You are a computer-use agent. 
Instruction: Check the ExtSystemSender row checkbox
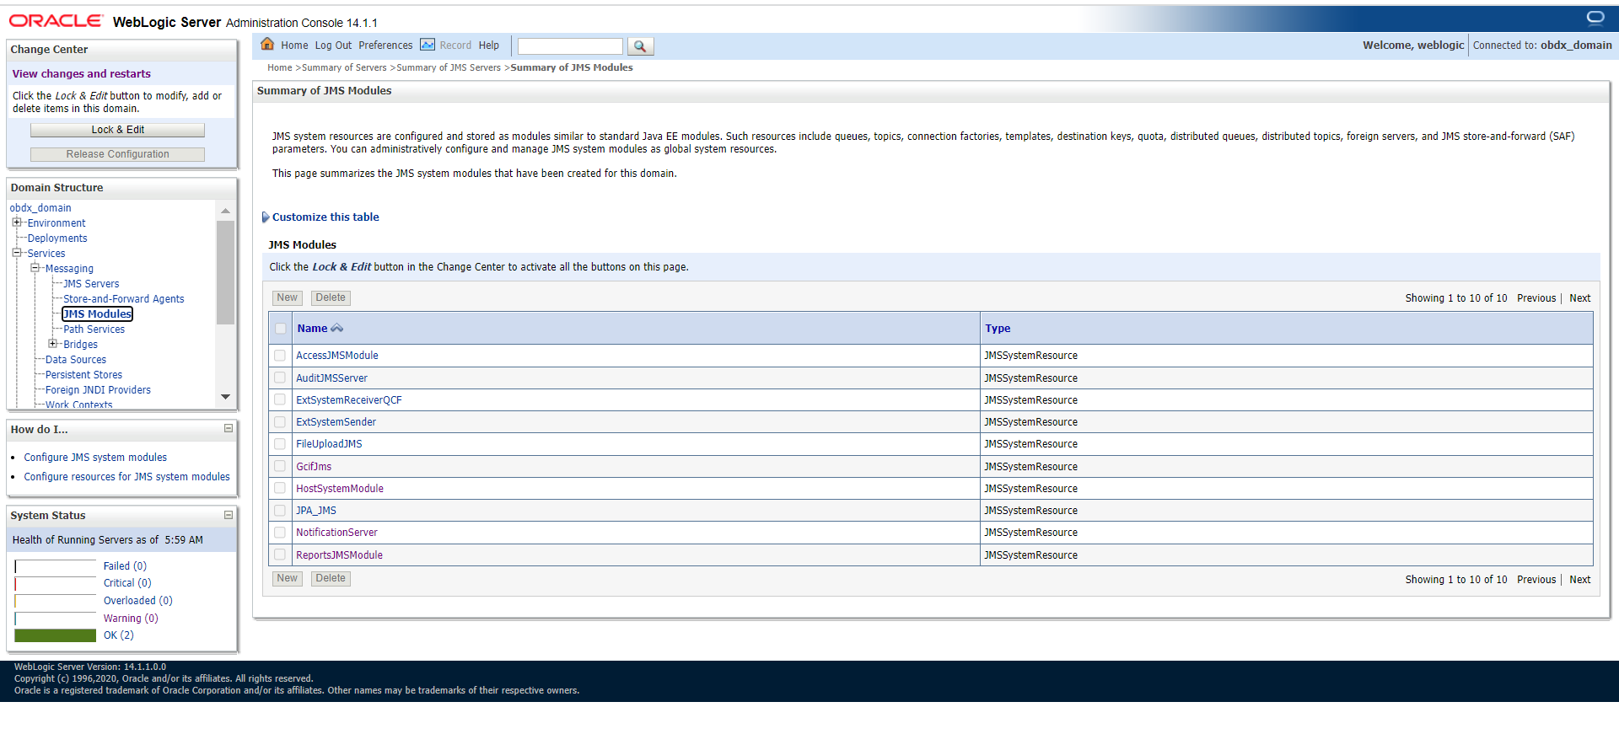(x=280, y=421)
